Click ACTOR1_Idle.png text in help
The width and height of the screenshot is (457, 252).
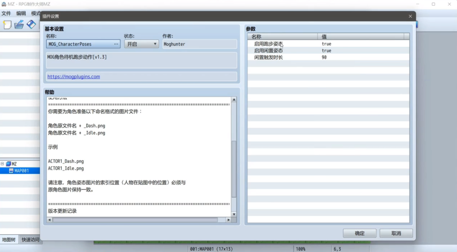coord(66,169)
